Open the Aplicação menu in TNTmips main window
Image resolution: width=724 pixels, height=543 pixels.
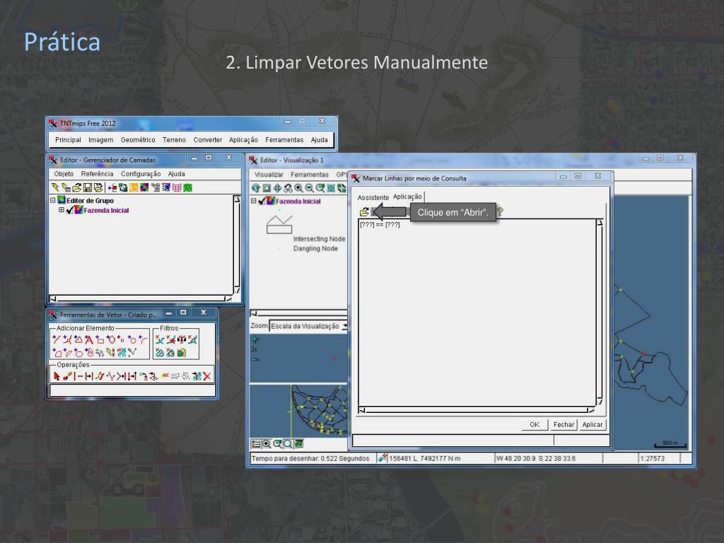point(243,139)
